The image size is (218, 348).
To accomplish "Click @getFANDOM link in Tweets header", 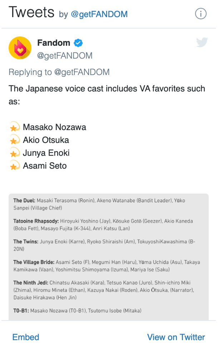I will 99,15.
